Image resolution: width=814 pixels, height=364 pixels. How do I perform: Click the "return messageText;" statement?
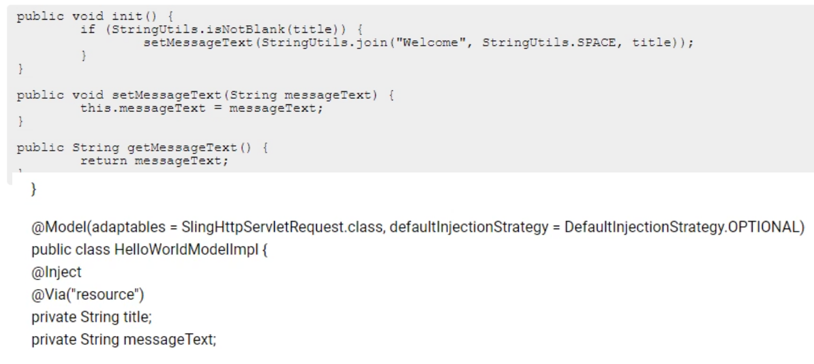tap(154, 161)
